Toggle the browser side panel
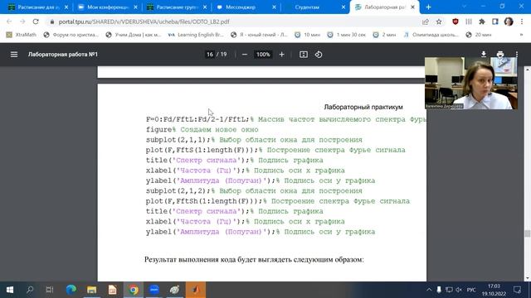Image resolution: width=531 pixels, height=298 pixels. pyautogui.click(x=495, y=22)
